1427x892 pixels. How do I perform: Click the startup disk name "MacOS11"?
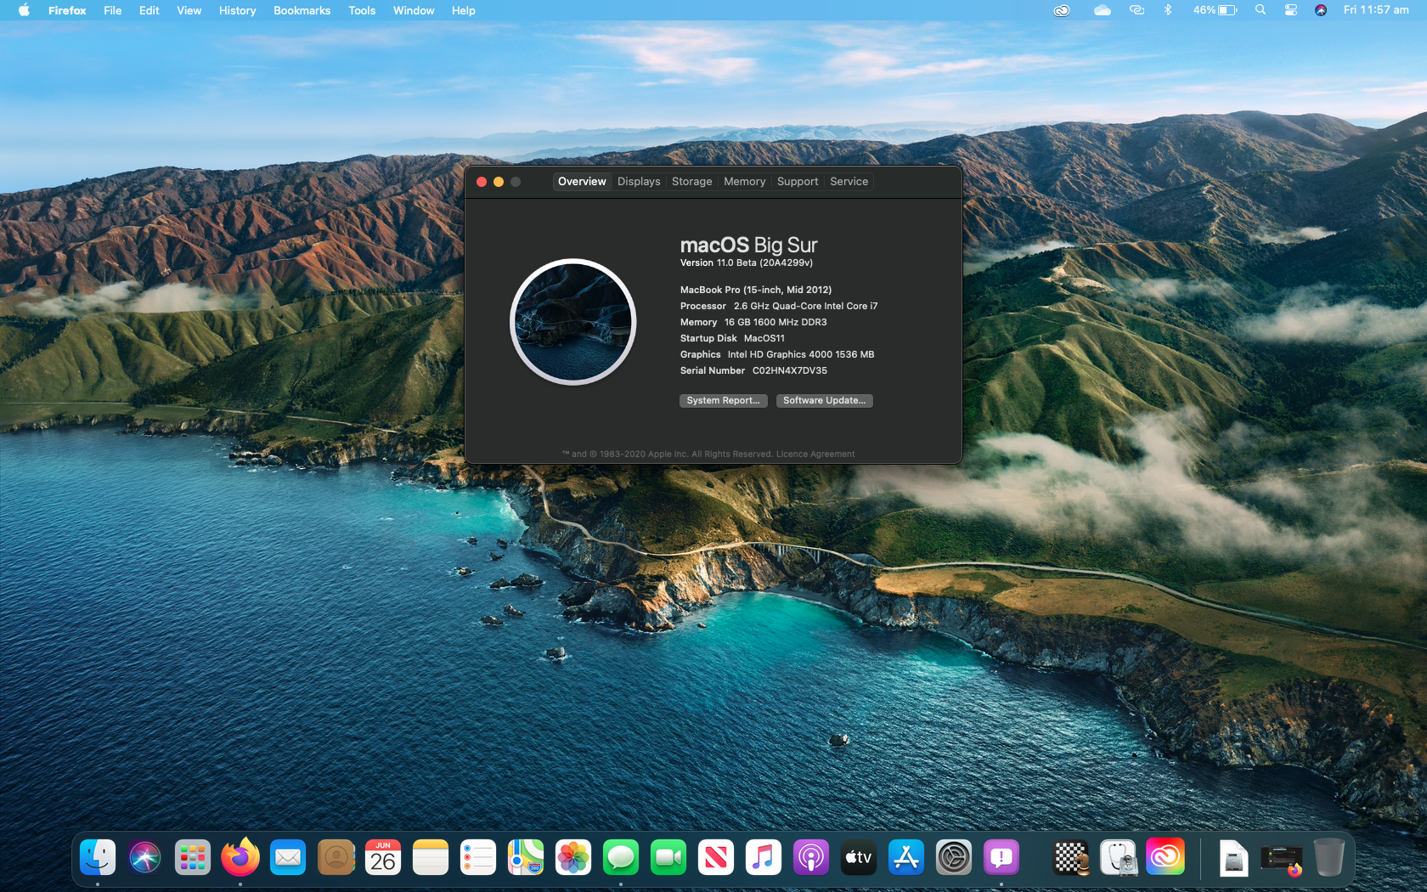point(764,339)
